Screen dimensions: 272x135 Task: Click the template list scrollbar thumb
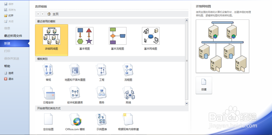point(187,61)
